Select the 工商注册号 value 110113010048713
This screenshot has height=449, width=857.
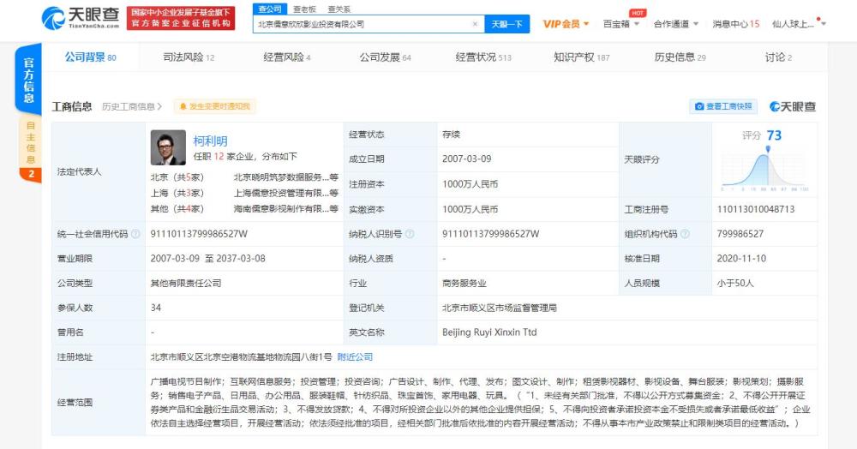(756, 209)
